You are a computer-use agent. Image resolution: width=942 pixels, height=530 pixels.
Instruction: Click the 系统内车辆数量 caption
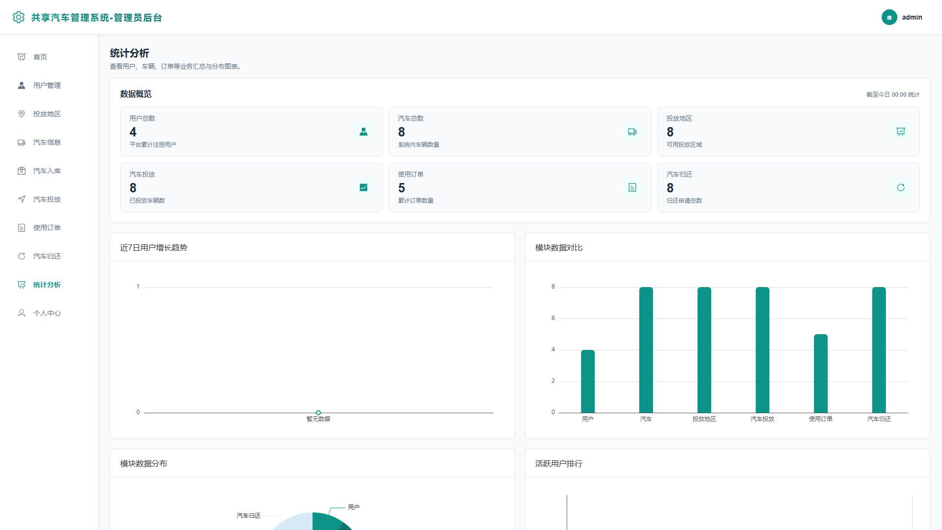419,145
